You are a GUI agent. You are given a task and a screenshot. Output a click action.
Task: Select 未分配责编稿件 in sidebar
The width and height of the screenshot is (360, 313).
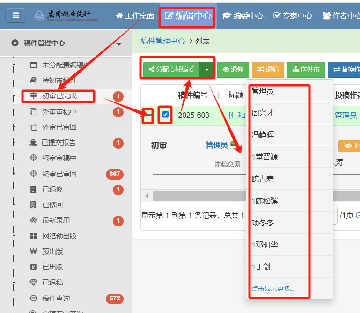pos(66,65)
